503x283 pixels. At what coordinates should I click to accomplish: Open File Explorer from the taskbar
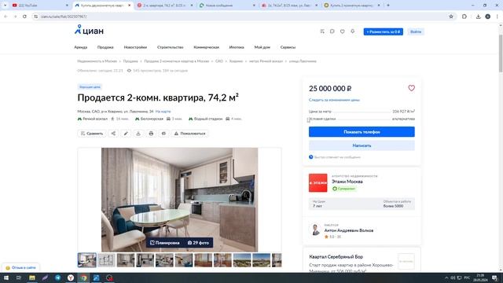click(32, 277)
